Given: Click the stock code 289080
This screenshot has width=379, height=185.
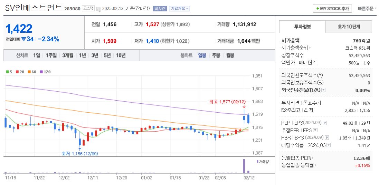Looking at the screenshot, I should coord(72,9).
